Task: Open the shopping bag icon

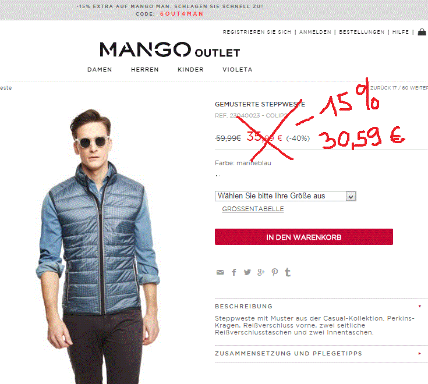Action: pyautogui.click(x=422, y=32)
